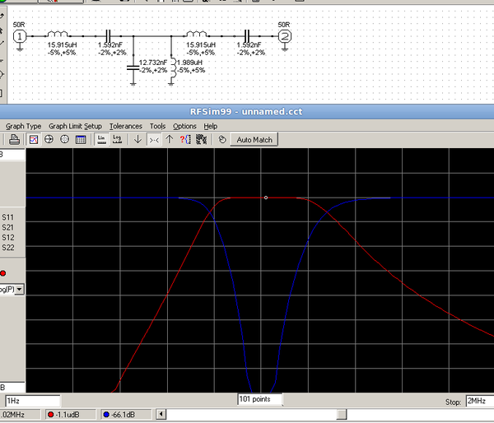
Task: Click the log frequency scale icon
Action: [117, 140]
